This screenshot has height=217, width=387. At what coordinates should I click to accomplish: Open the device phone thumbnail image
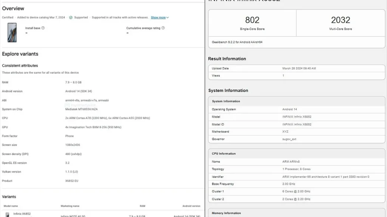[12, 32]
